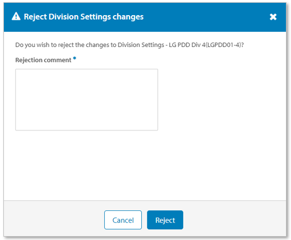Viewport: 291px width, 240px height.
Task: Focus the Rejection comment text area
Action: (86, 100)
